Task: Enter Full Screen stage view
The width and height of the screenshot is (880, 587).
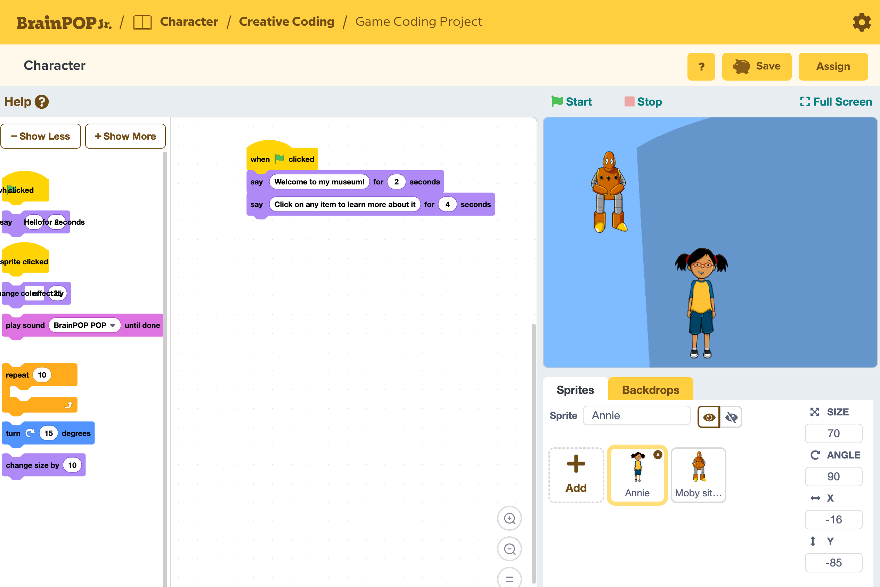Action: (x=836, y=102)
